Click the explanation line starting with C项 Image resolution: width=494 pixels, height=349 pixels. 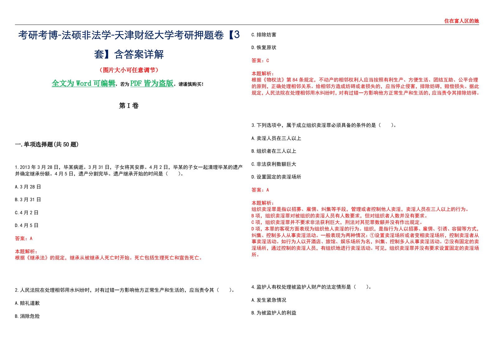coord(337,222)
